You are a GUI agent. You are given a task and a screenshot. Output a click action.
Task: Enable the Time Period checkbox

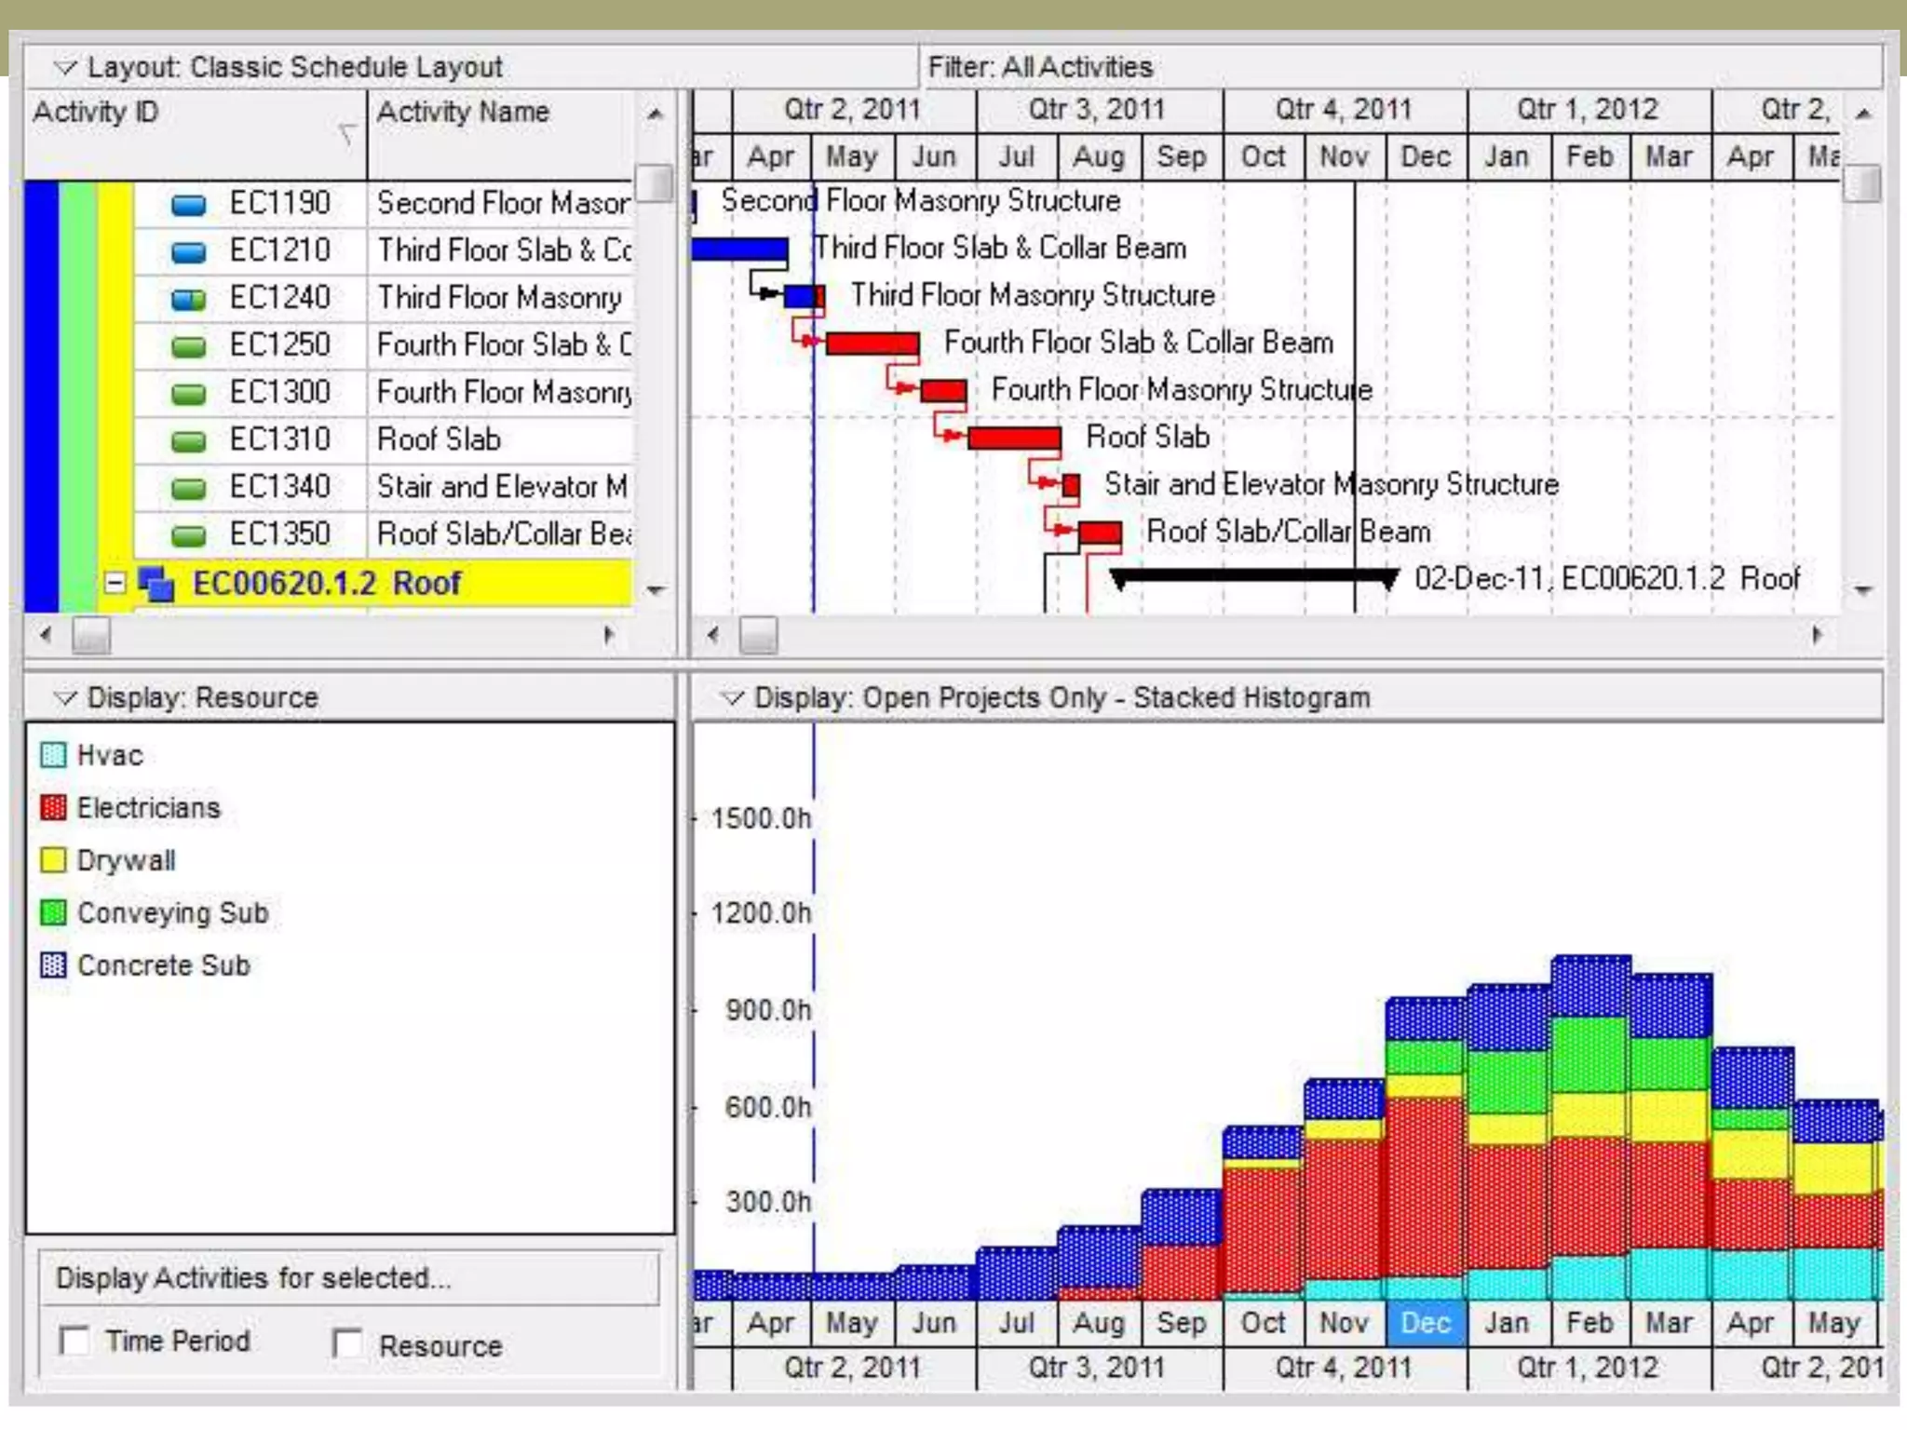coord(74,1341)
